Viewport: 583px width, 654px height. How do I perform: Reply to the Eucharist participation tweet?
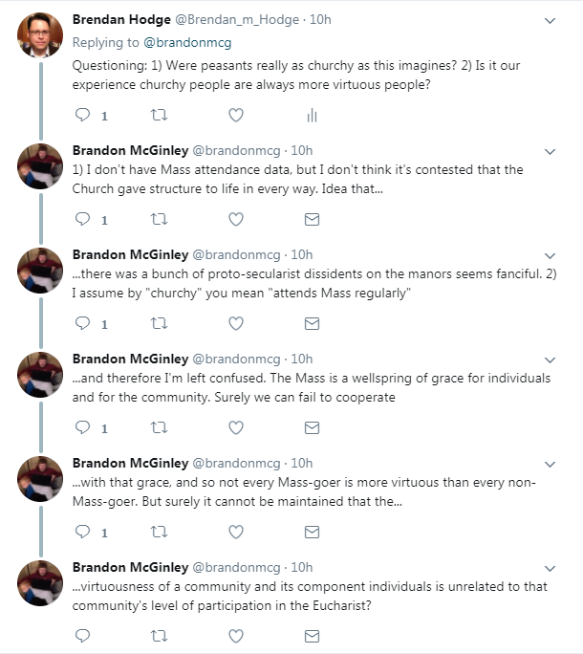click(82, 634)
